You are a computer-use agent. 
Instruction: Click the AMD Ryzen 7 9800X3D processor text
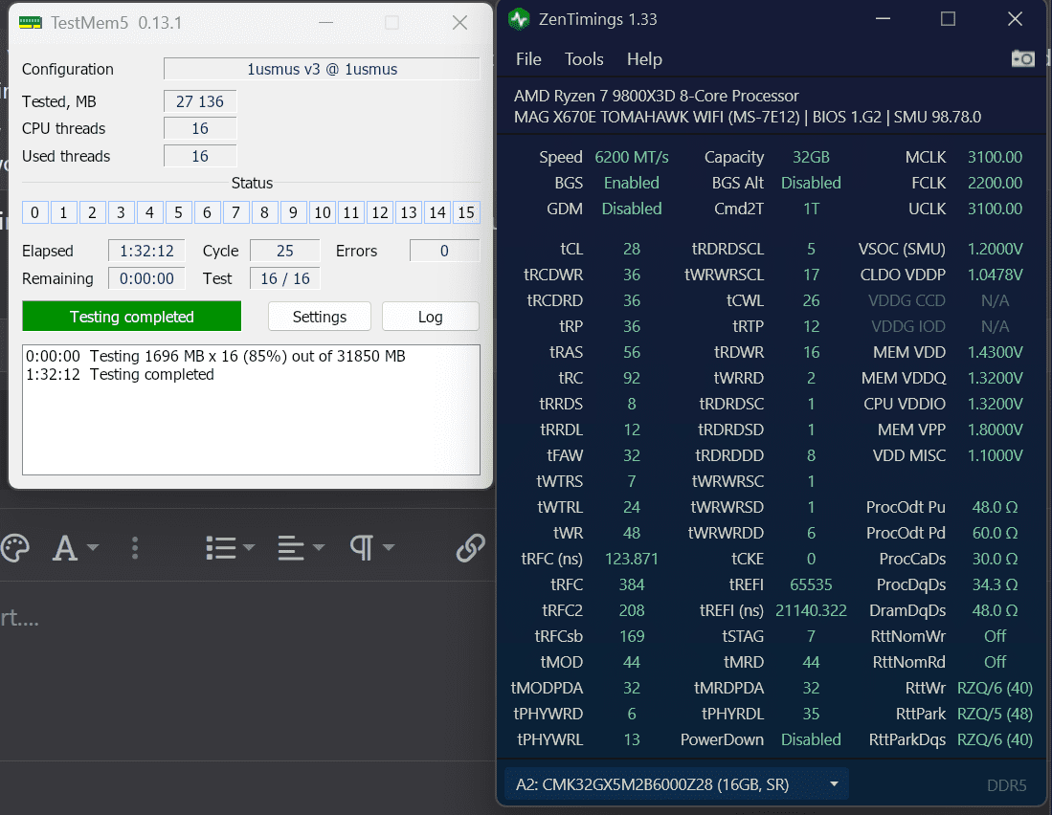point(656,96)
